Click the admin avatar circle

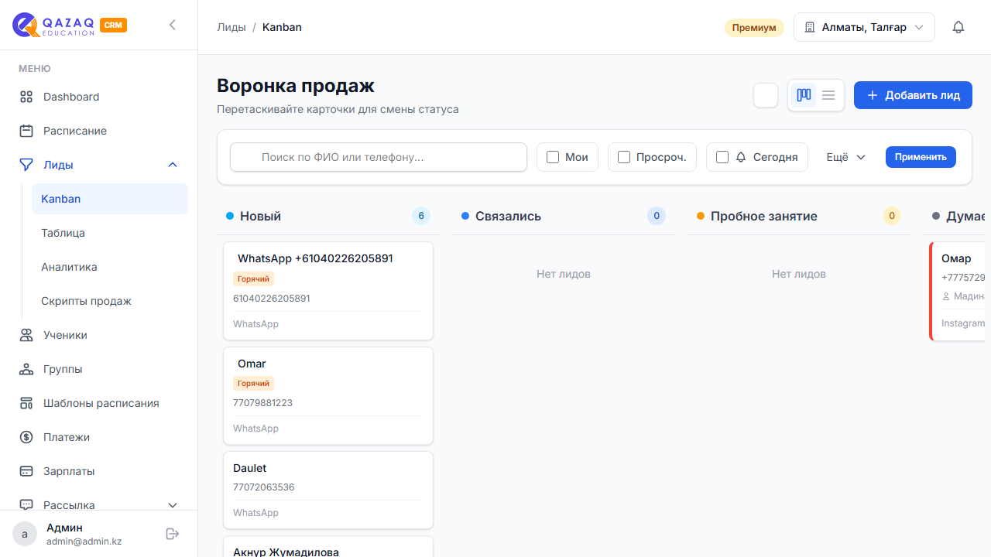point(25,534)
